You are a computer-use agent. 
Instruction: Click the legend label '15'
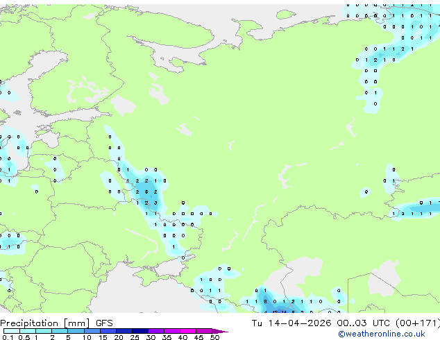pyautogui.click(x=103, y=337)
